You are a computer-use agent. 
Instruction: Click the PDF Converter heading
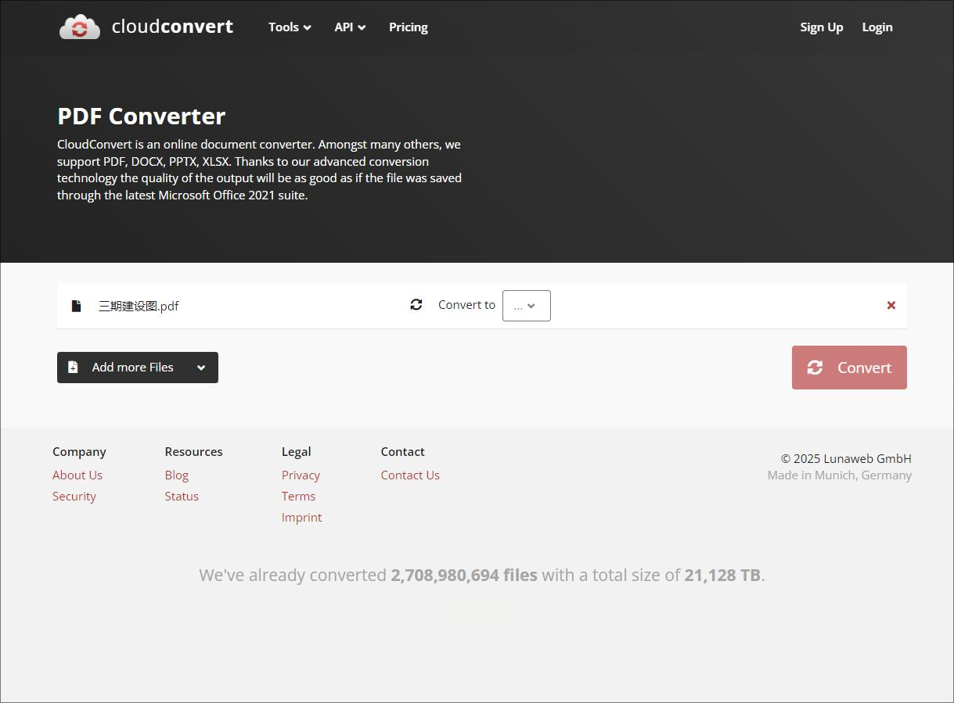(142, 116)
